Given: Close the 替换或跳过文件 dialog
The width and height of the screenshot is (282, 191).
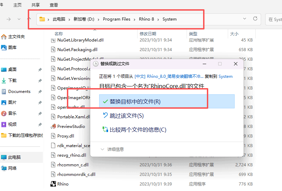Looking at the screenshot, I should coord(236,64).
